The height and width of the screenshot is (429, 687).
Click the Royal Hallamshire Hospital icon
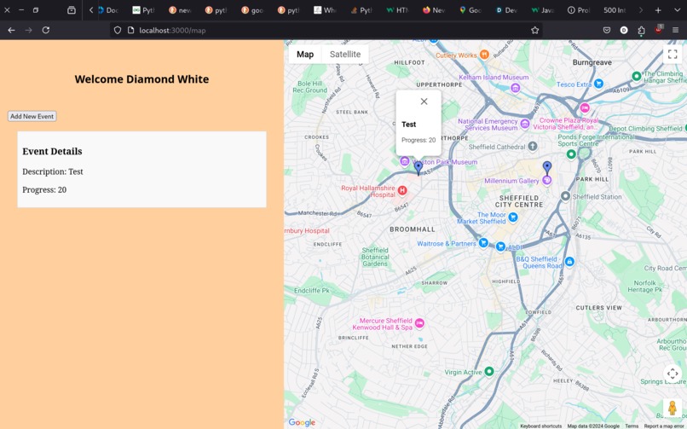click(x=401, y=190)
